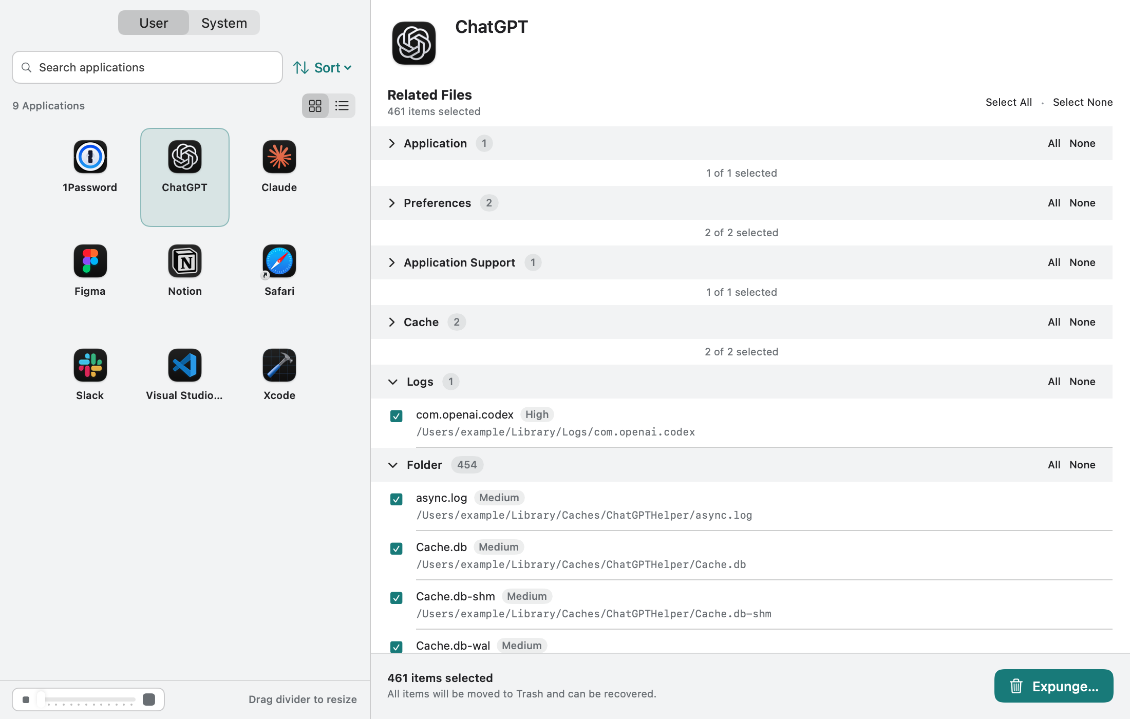Select All in Application Support section

point(1054,262)
